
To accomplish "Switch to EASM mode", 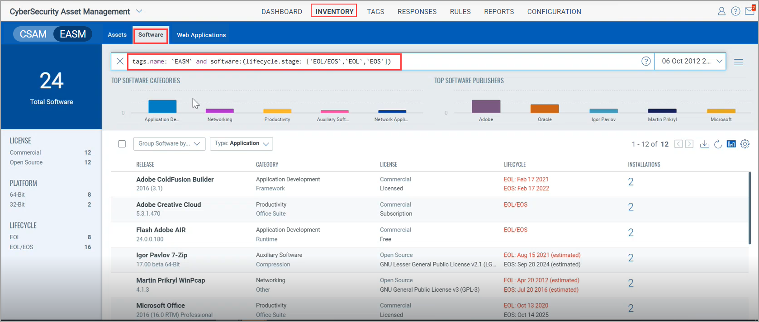I will coord(73,34).
